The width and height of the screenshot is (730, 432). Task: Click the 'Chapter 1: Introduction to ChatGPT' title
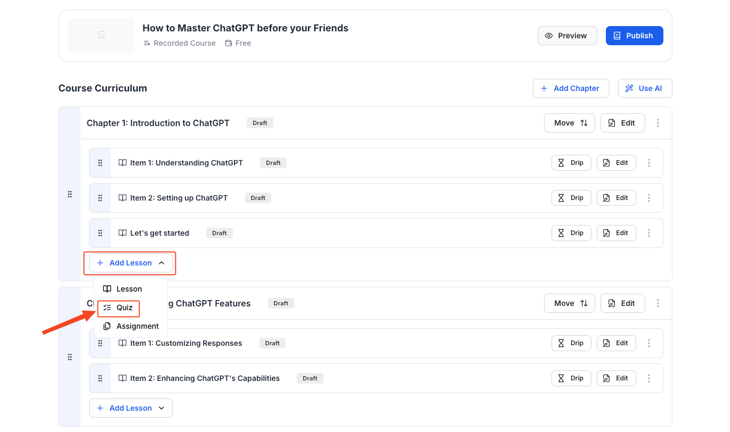click(x=158, y=123)
